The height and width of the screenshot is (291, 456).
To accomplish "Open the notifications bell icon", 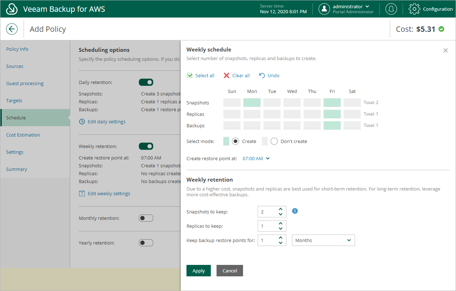I will (x=391, y=9).
